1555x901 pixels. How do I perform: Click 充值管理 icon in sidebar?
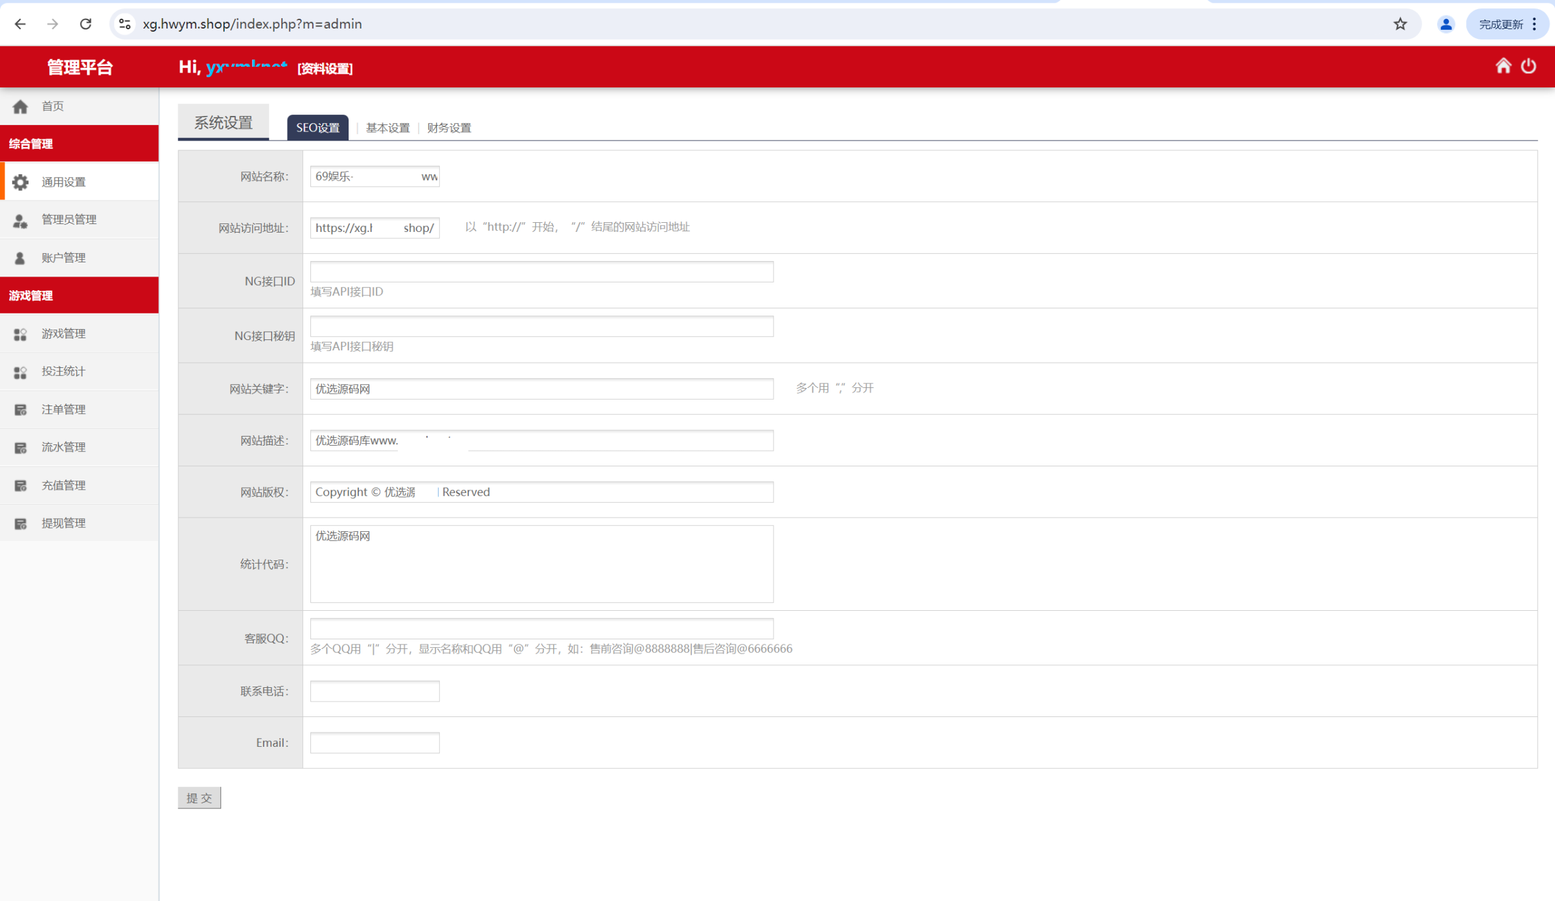tap(21, 486)
